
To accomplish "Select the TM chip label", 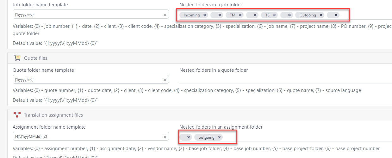I will (233, 15).
